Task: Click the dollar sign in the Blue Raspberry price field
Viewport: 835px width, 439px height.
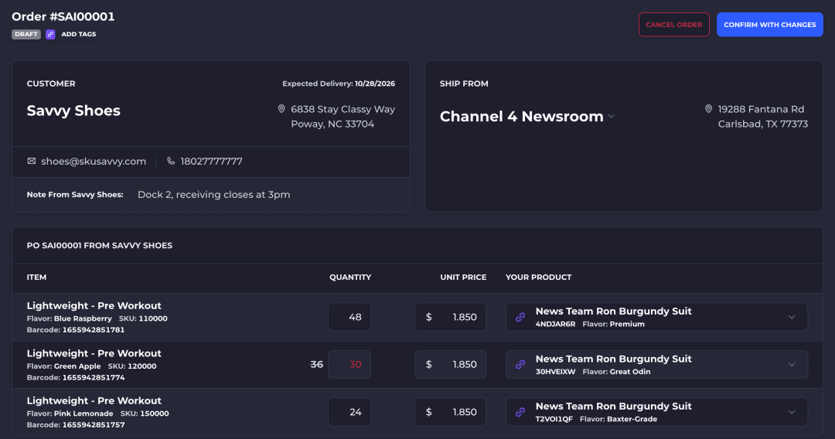Action: point(428,317)
